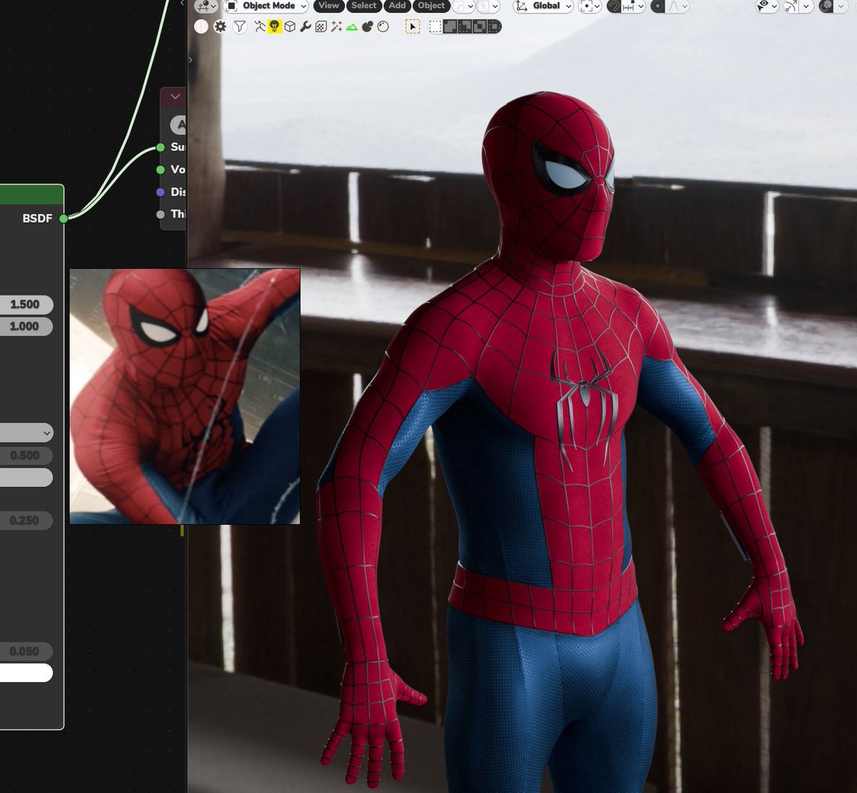Click the cube object icon
The width and height of the screenshot is (857, 793).
tap(290, 26)
